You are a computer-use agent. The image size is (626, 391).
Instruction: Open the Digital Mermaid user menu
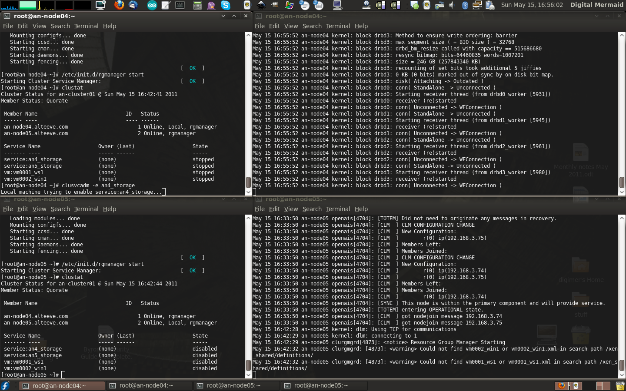(x=596, y=5)
